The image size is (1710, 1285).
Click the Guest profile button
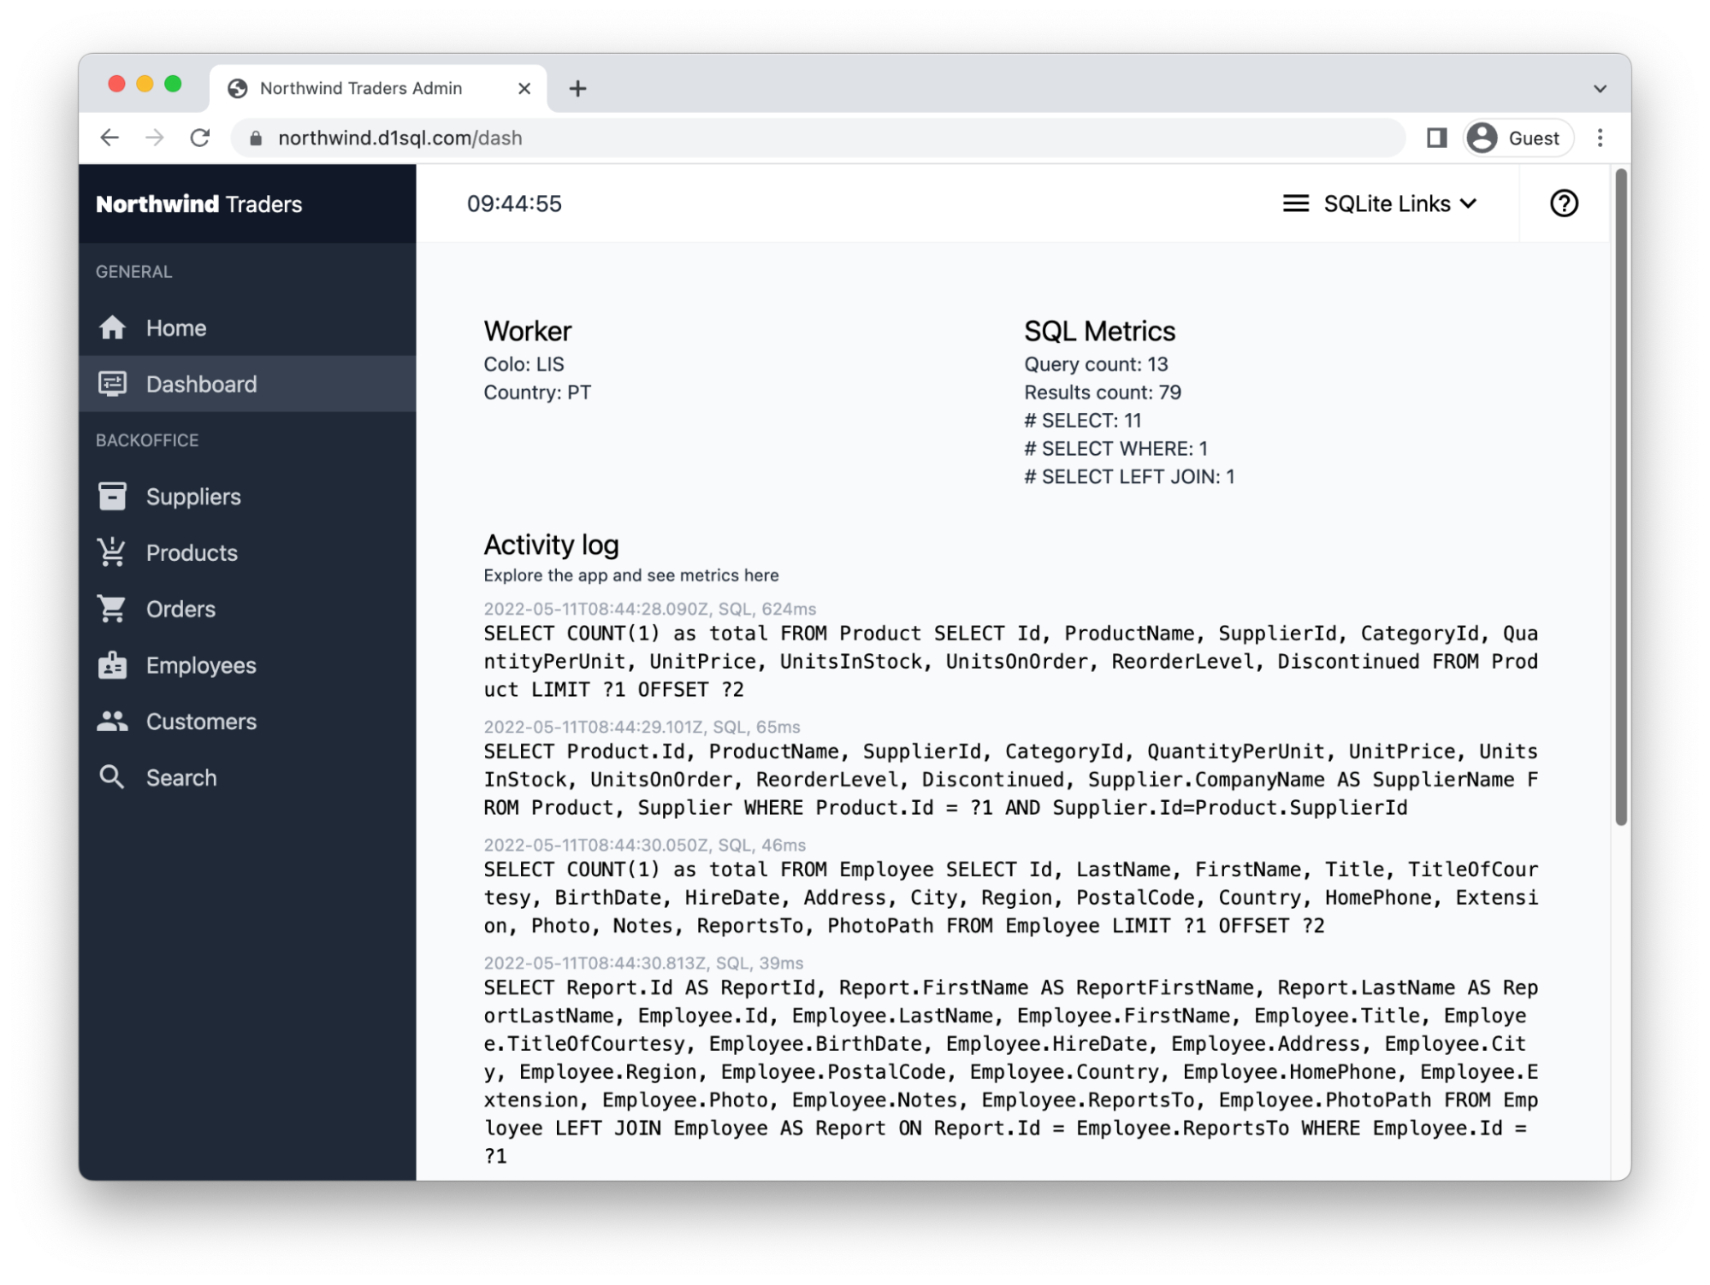[1518, 138]
